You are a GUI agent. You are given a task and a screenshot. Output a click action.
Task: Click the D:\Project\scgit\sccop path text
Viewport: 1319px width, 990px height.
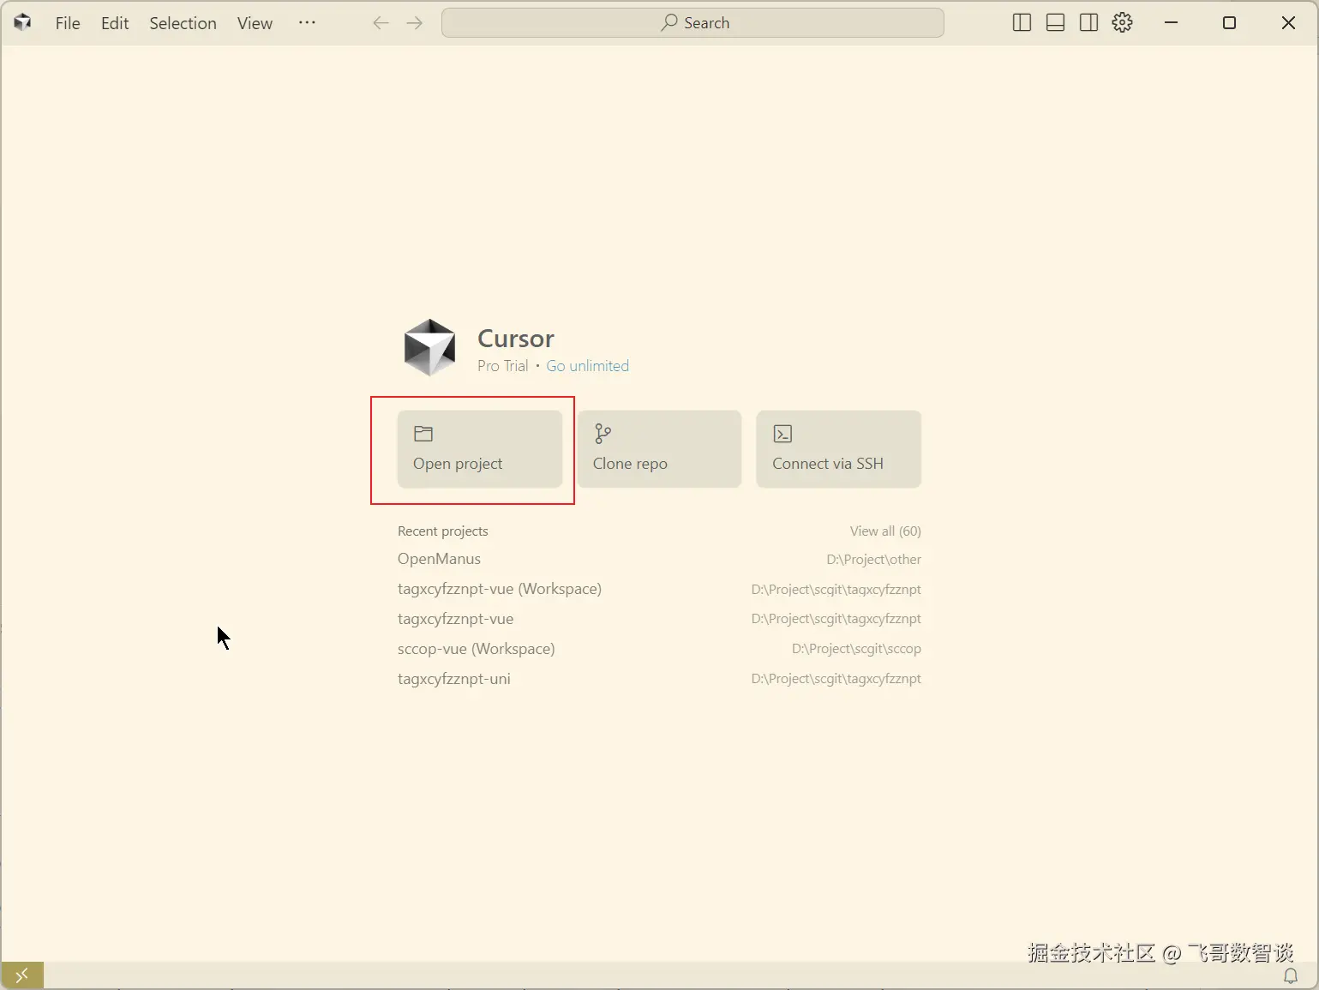856,649
